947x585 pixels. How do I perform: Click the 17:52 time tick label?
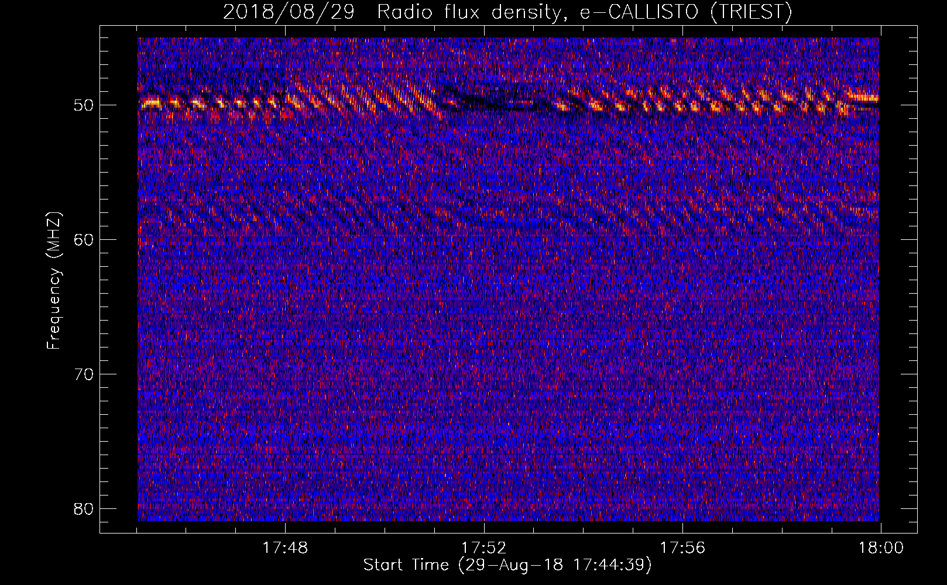pyautogui.click(x=483, y=548)
